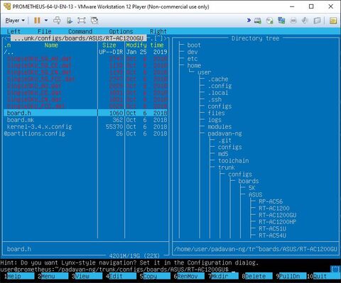Select RT-AC1200HP in directory tree
This screenshot has height=283, width=341.
[277, 222]
